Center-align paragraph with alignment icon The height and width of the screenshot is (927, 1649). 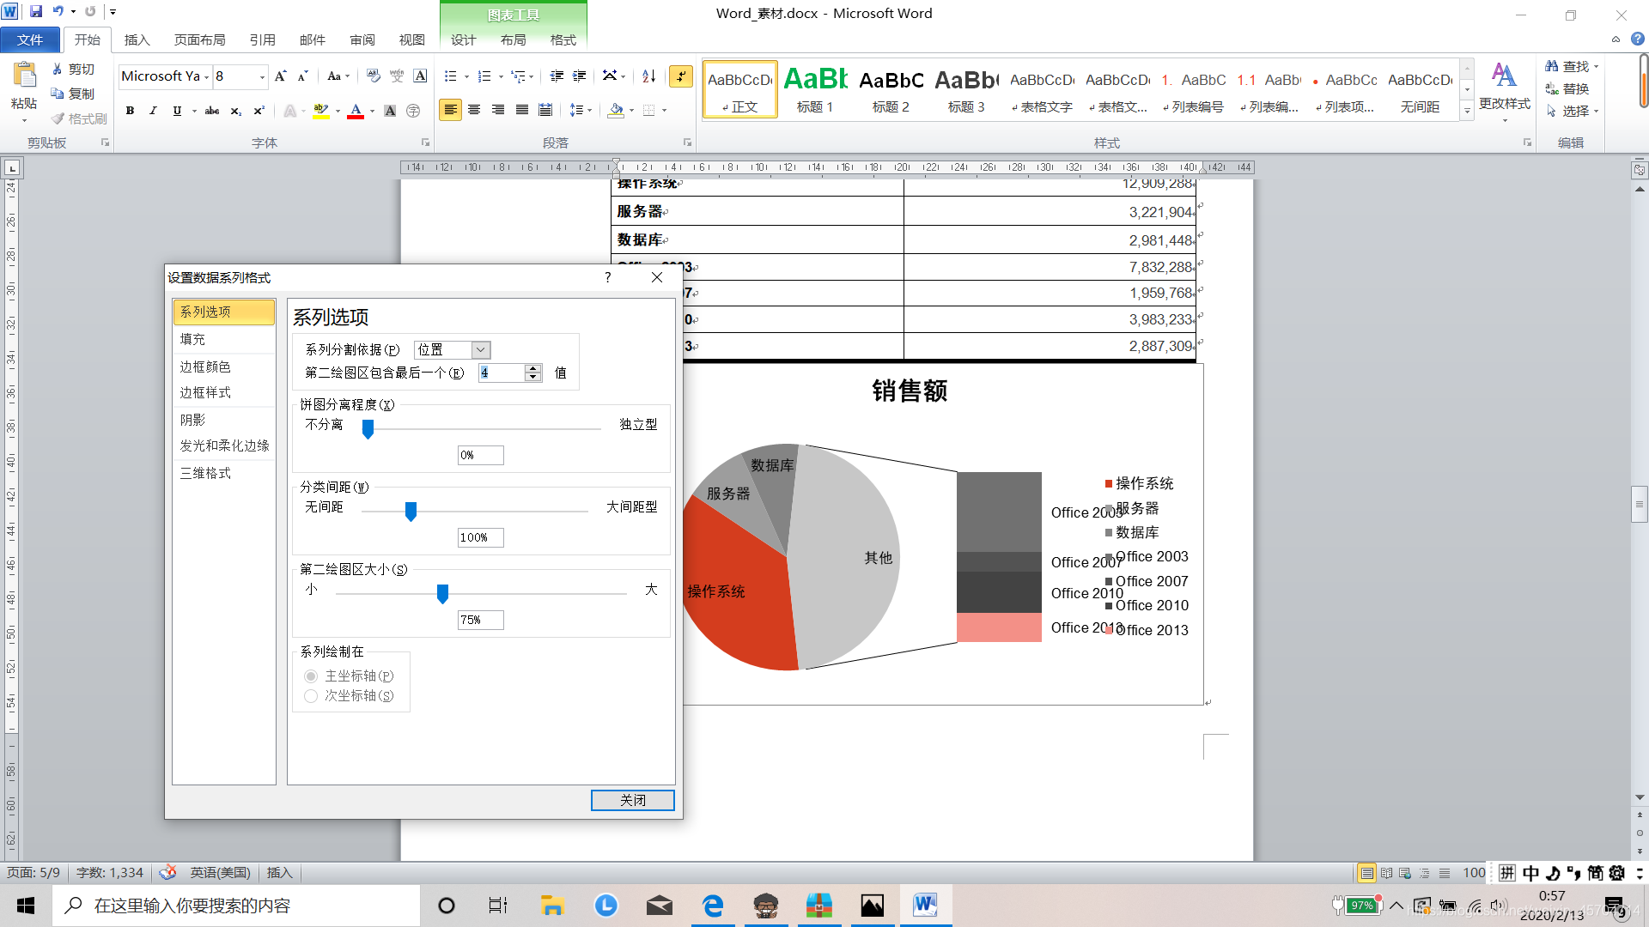(474, 110)
